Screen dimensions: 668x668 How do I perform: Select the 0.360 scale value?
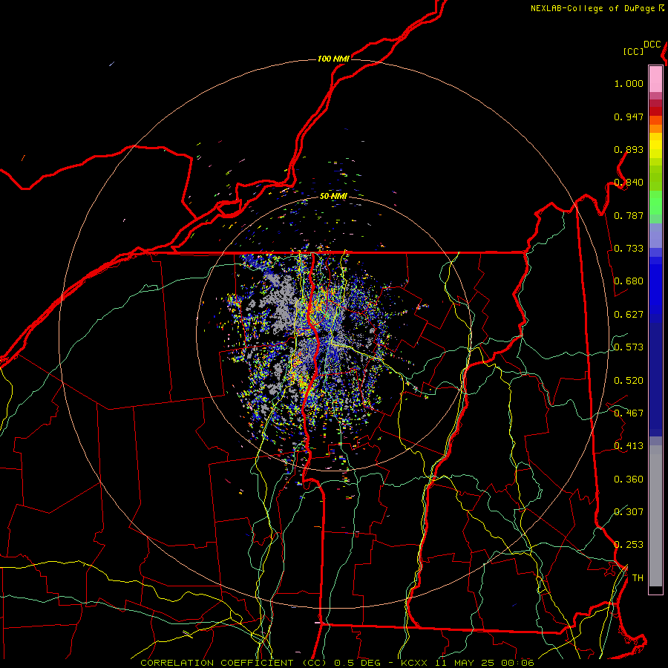point(629,479)
